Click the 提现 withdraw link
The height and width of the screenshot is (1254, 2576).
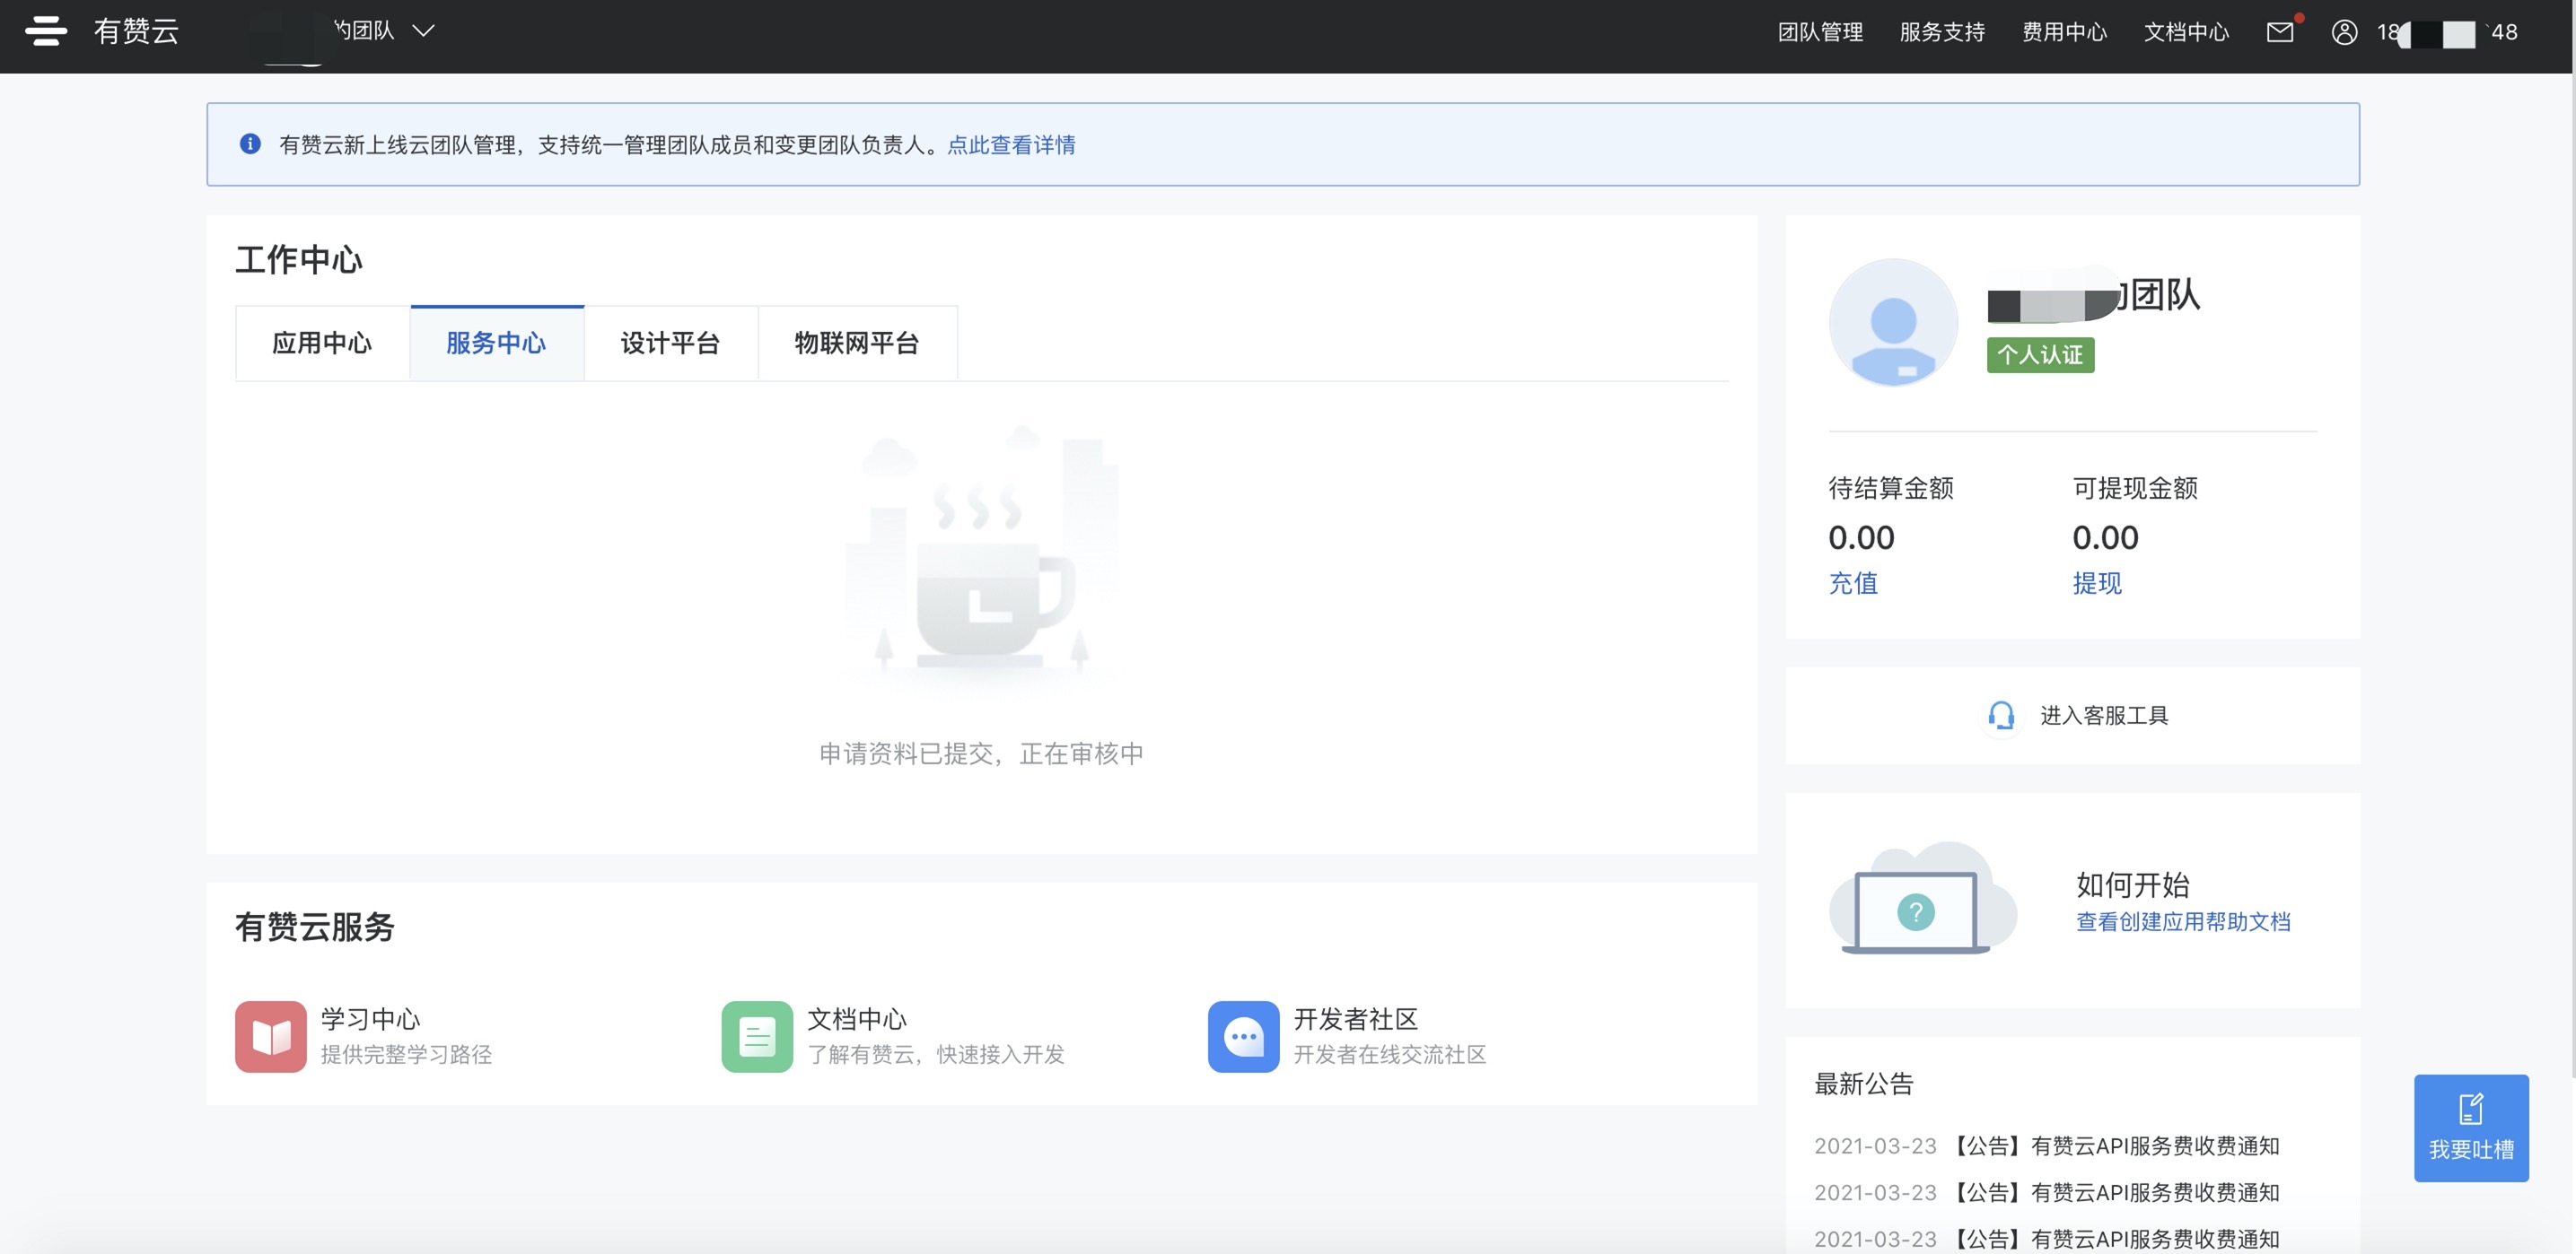tap(2097, 582)
